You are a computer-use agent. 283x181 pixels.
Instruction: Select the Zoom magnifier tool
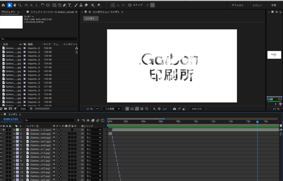(20, 5)
